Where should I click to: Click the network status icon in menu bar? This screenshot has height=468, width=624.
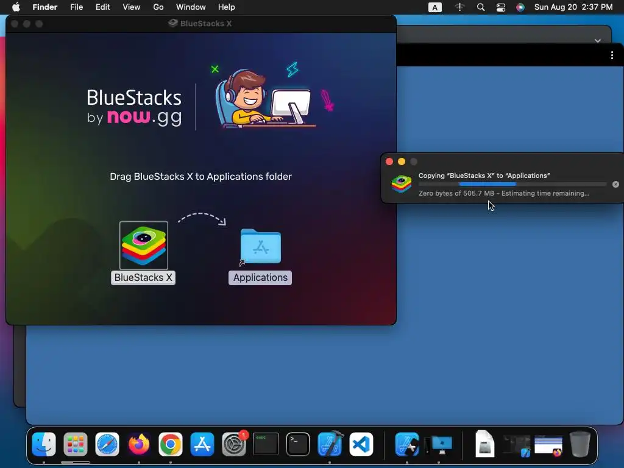[459, 7]
